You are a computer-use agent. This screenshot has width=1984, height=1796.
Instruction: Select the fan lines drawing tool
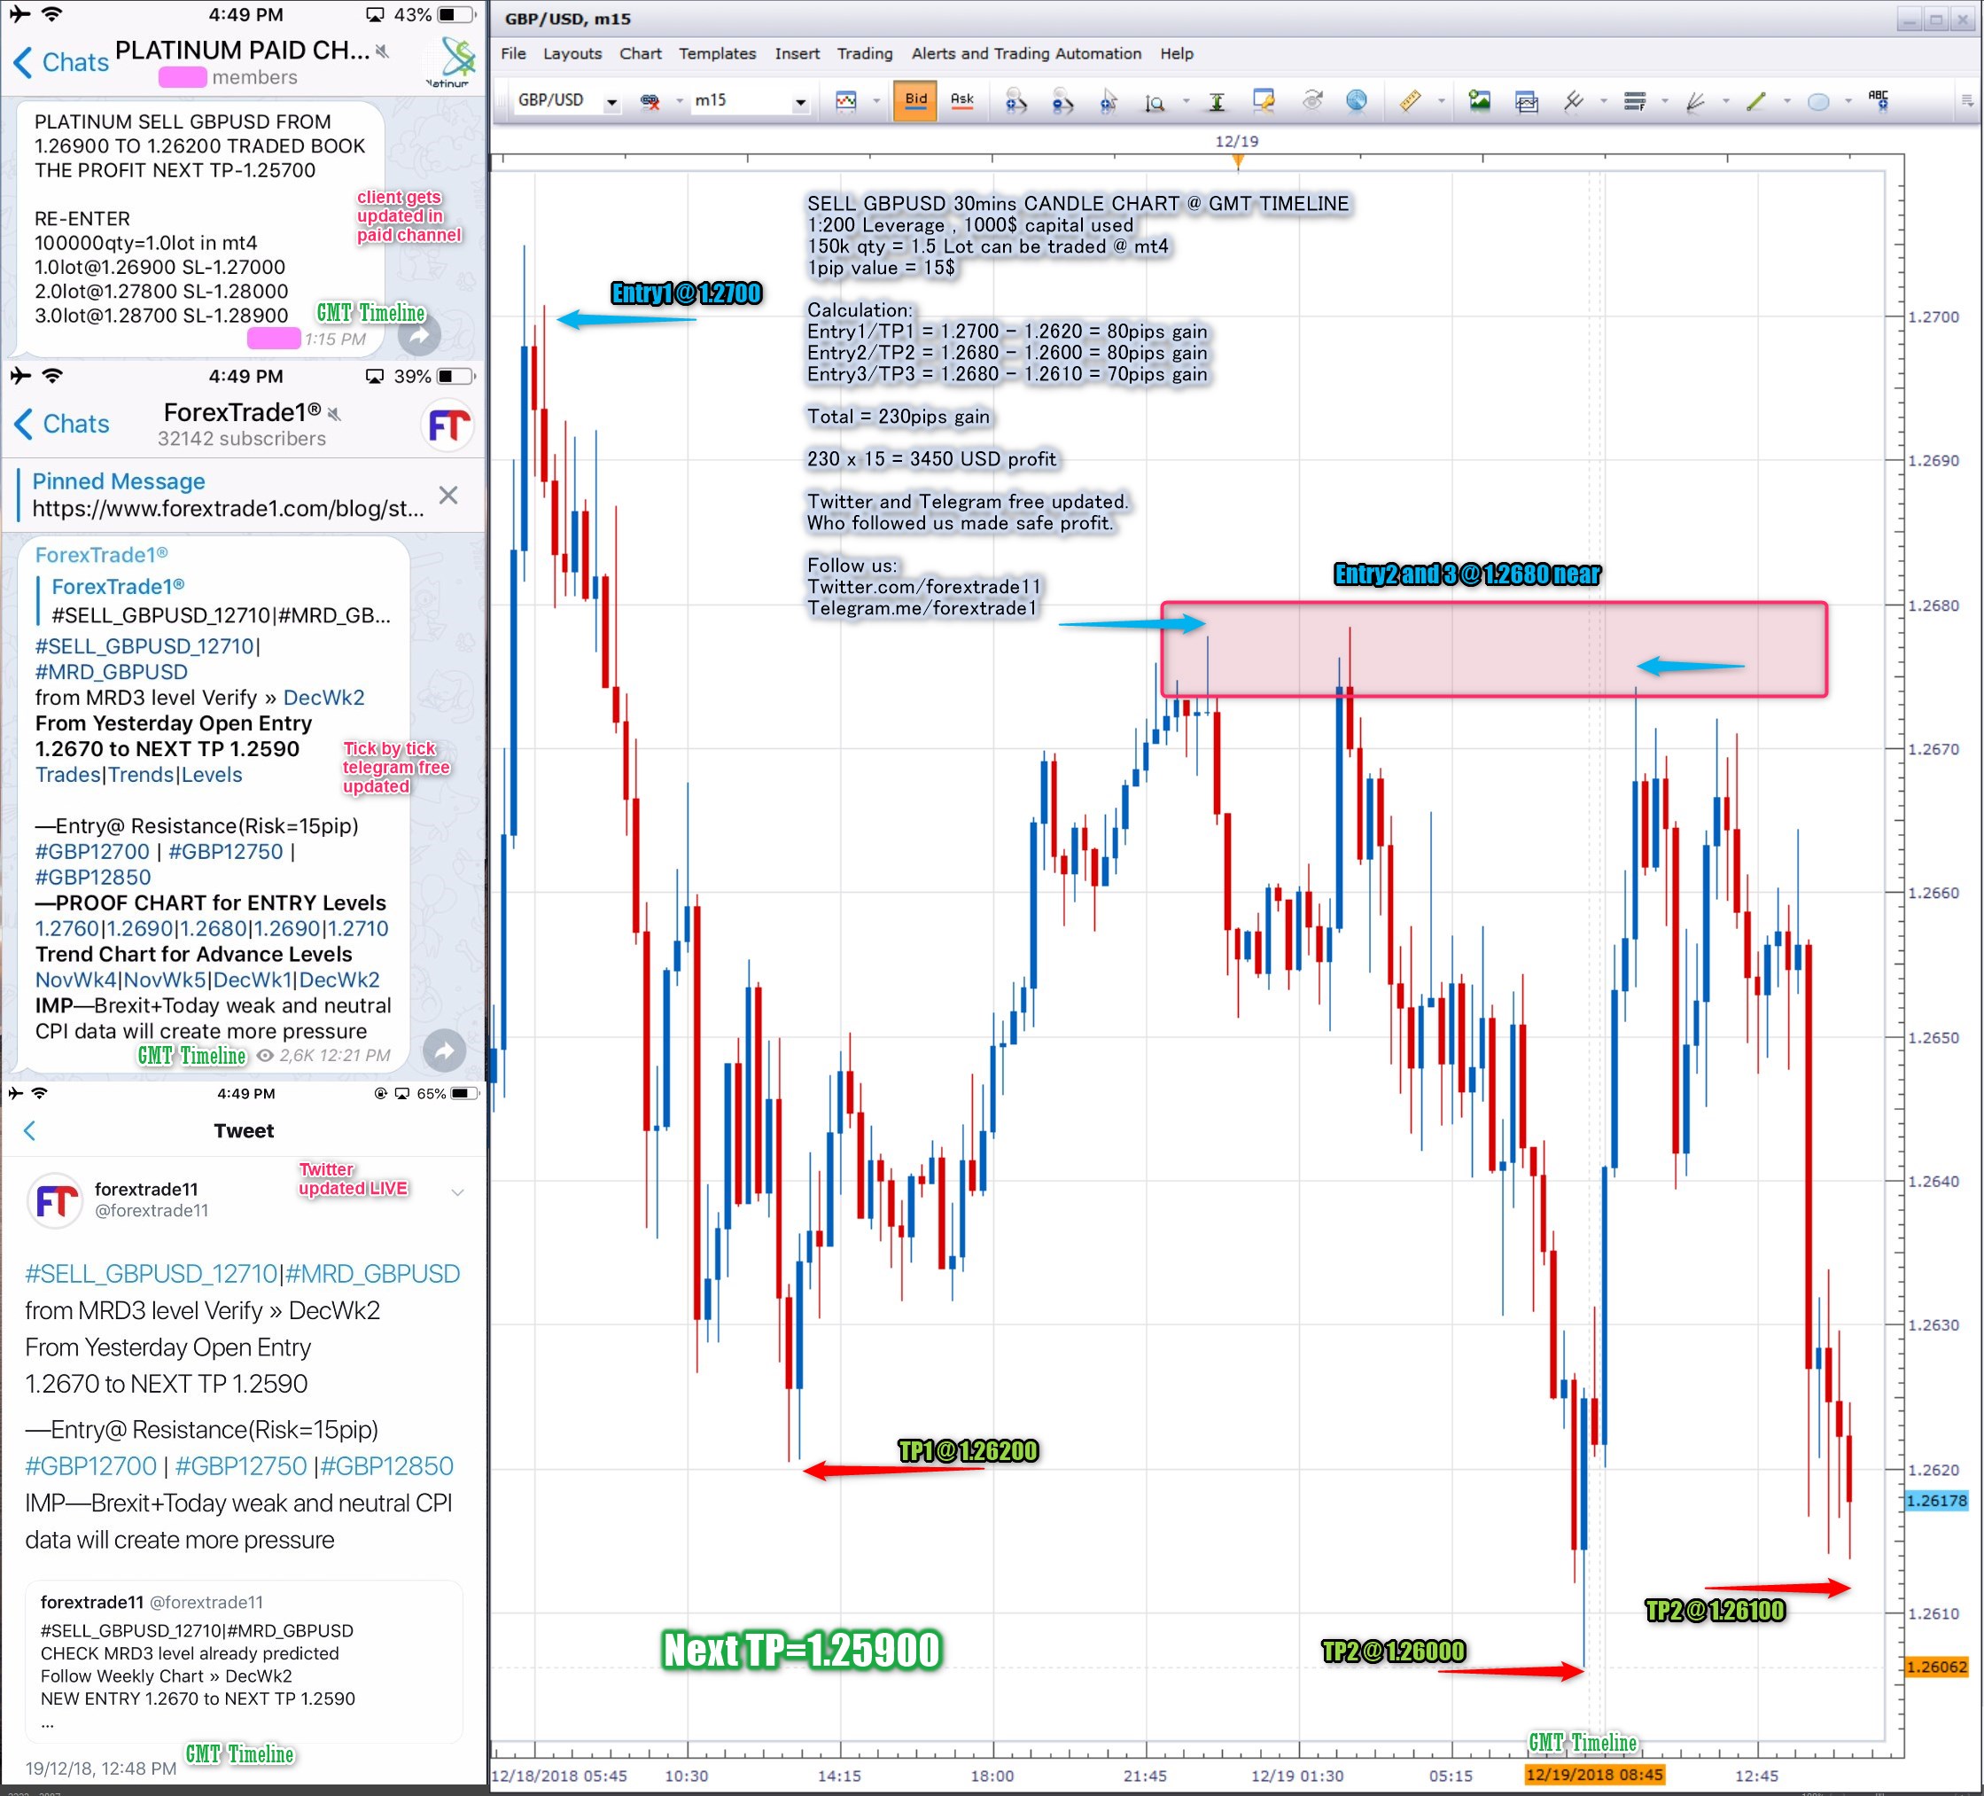[1694, 101]
